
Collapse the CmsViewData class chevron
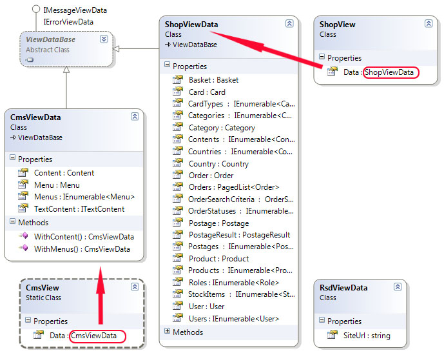click(x=134, y=116)
